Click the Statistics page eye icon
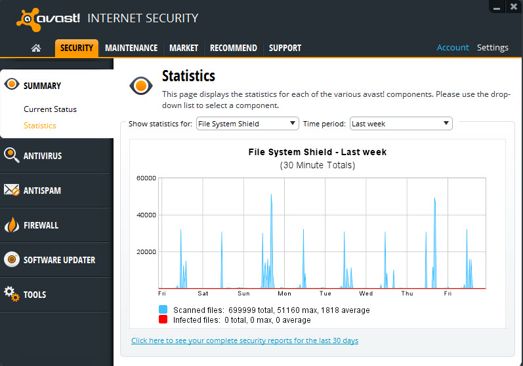The image size is (523, 366). [140, 86]
